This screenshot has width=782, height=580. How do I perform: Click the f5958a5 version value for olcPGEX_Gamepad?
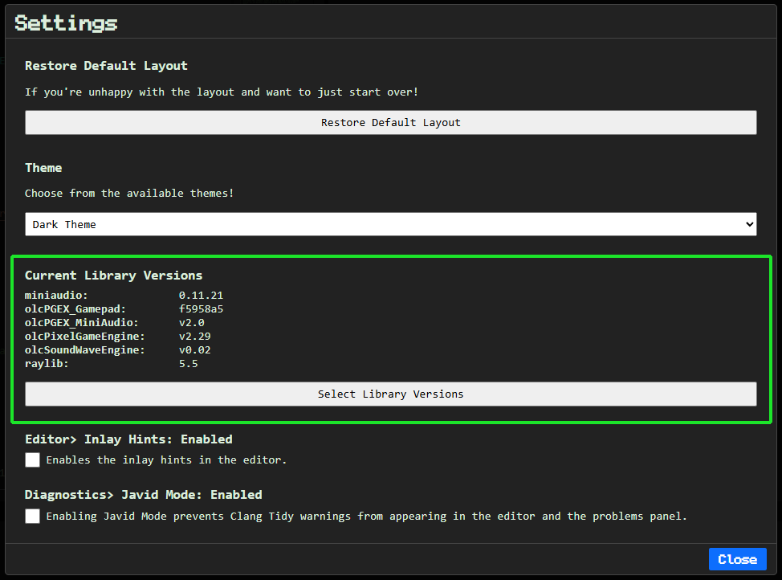pyautogui.click(x=202, y=308)
